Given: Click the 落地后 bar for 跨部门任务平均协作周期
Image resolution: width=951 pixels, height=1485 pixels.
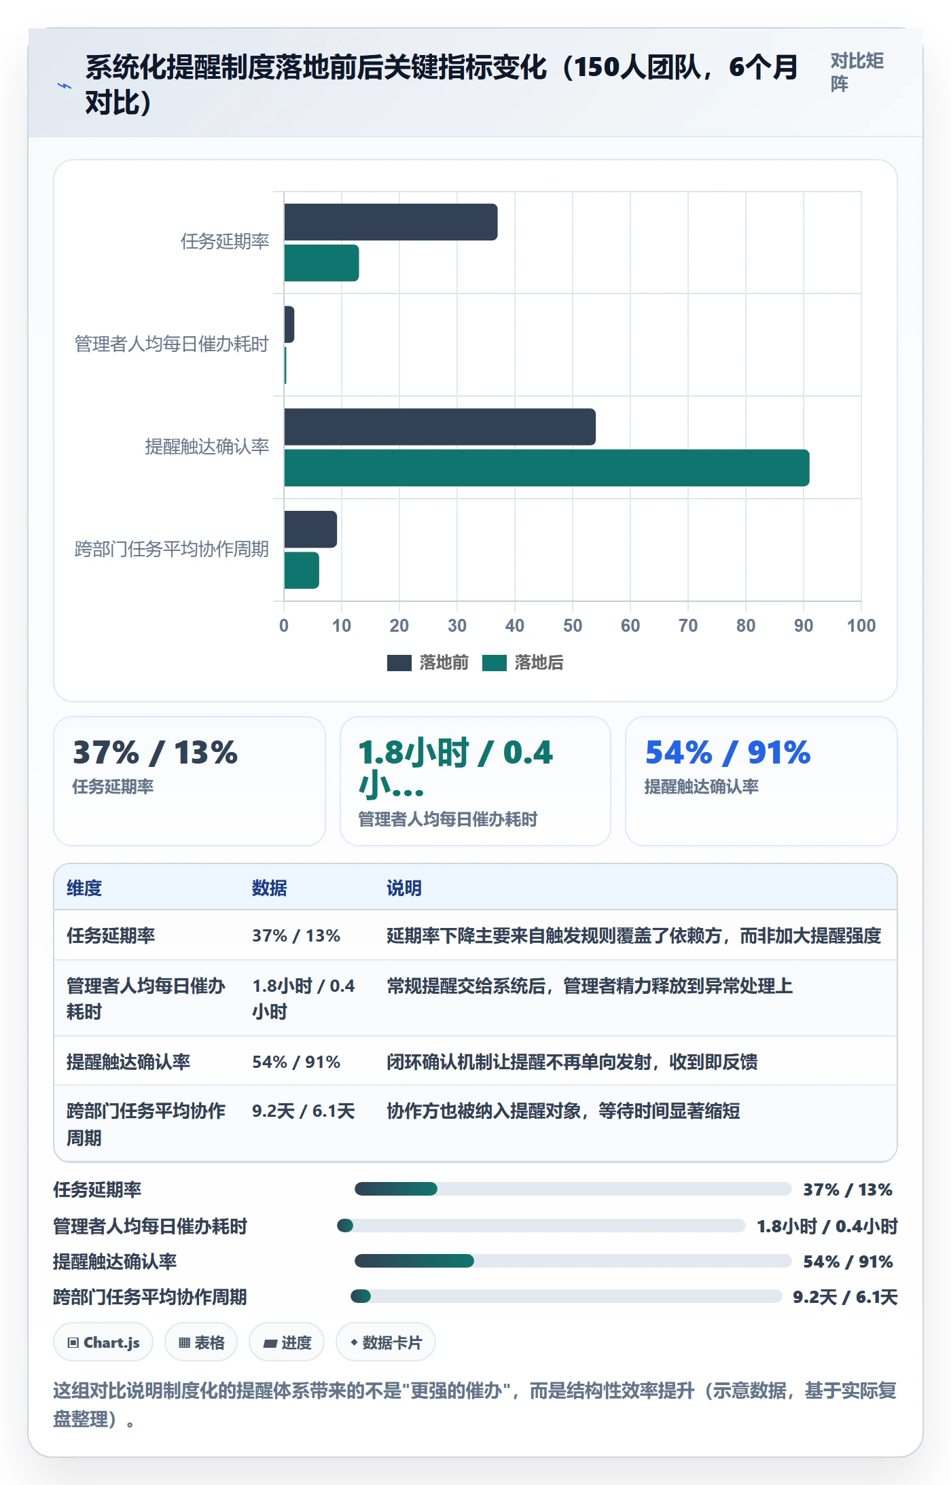Looking at the screenshot, I should (302, 571).
